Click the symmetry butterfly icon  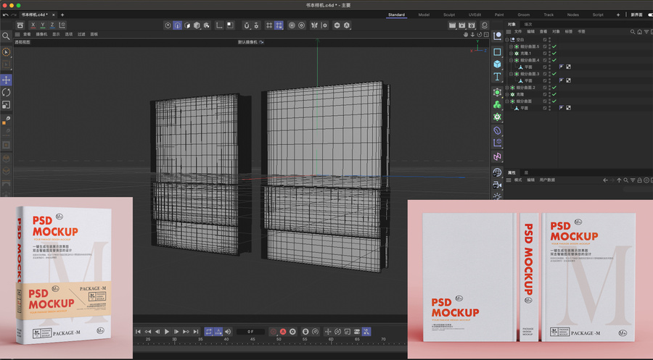pyautogui.click(x=314, y=25)
